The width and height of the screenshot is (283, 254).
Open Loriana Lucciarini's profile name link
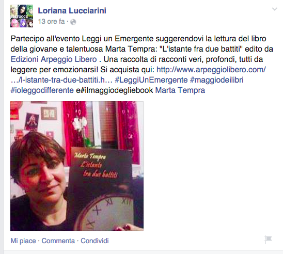72,10
